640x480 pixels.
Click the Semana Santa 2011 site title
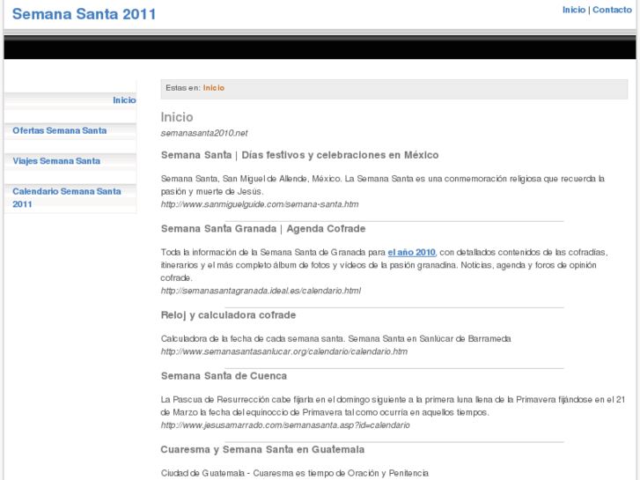(85, 14)
